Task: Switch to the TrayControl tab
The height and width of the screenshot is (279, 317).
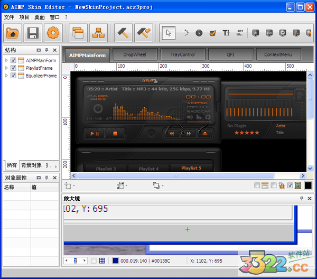Action: point(182,54)
